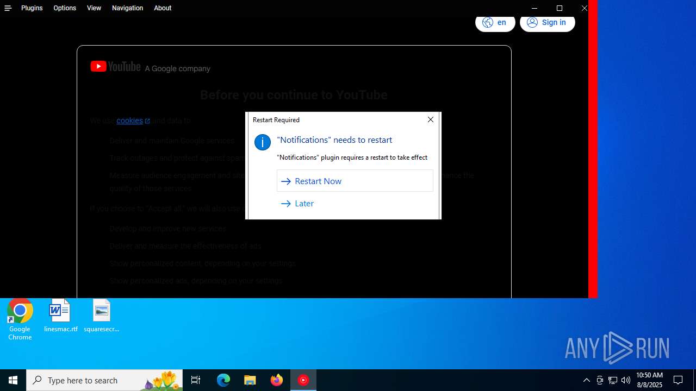Open the Plugins menu
696x391 pixels.
point(32,8)
